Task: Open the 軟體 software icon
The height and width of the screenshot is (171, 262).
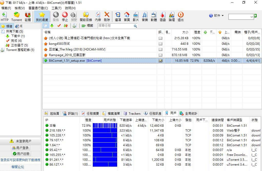Action: 154,17
